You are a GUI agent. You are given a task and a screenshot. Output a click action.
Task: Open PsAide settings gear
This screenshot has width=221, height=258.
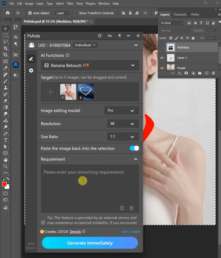click(31, 71)
